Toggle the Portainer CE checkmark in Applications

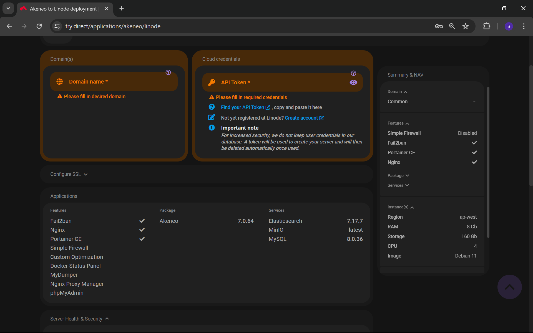tap(142, 239)
